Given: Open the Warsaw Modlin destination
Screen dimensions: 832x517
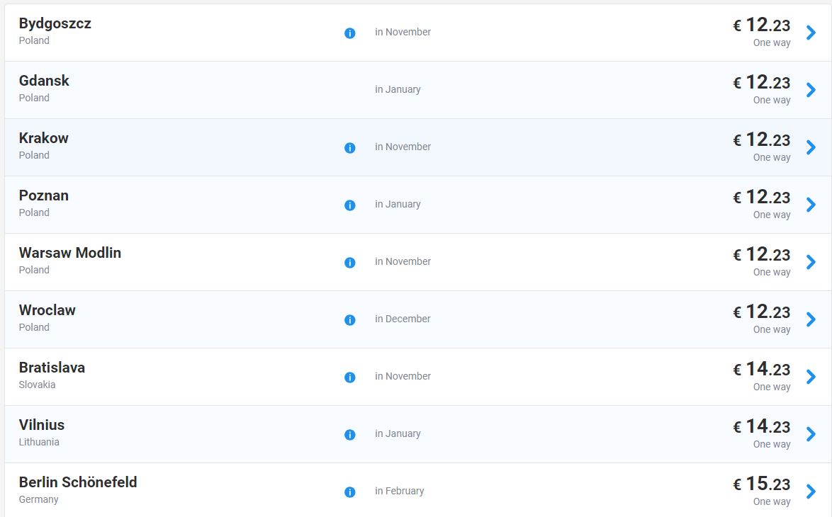Looking at the screenshot, I should [x=69, y=253].
